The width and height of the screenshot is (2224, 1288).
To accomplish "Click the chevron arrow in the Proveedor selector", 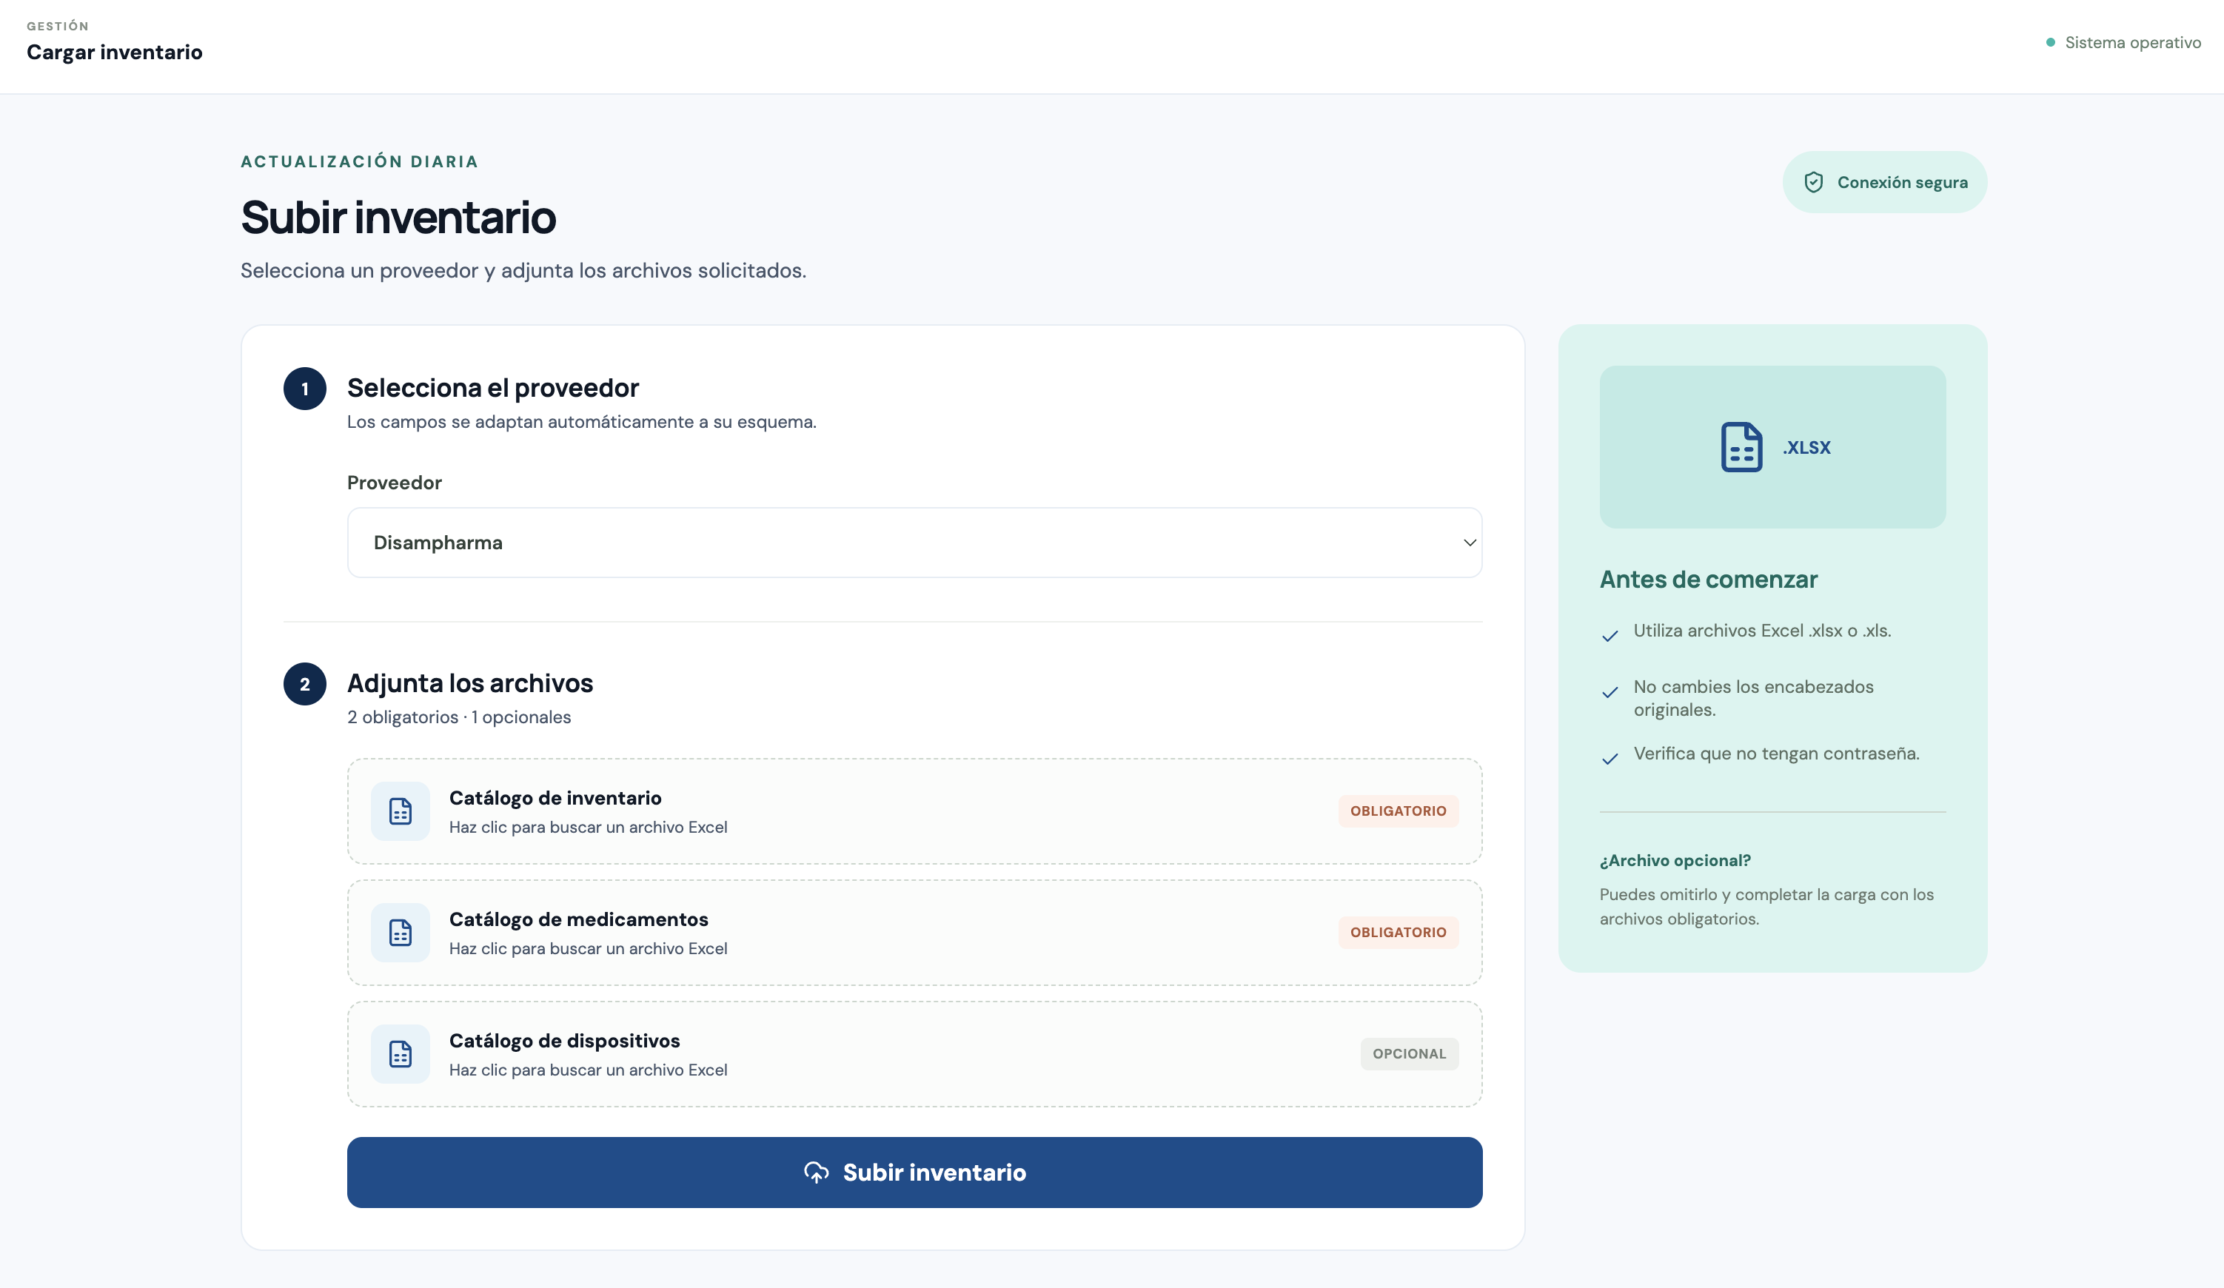I will tap(1470, 543).
